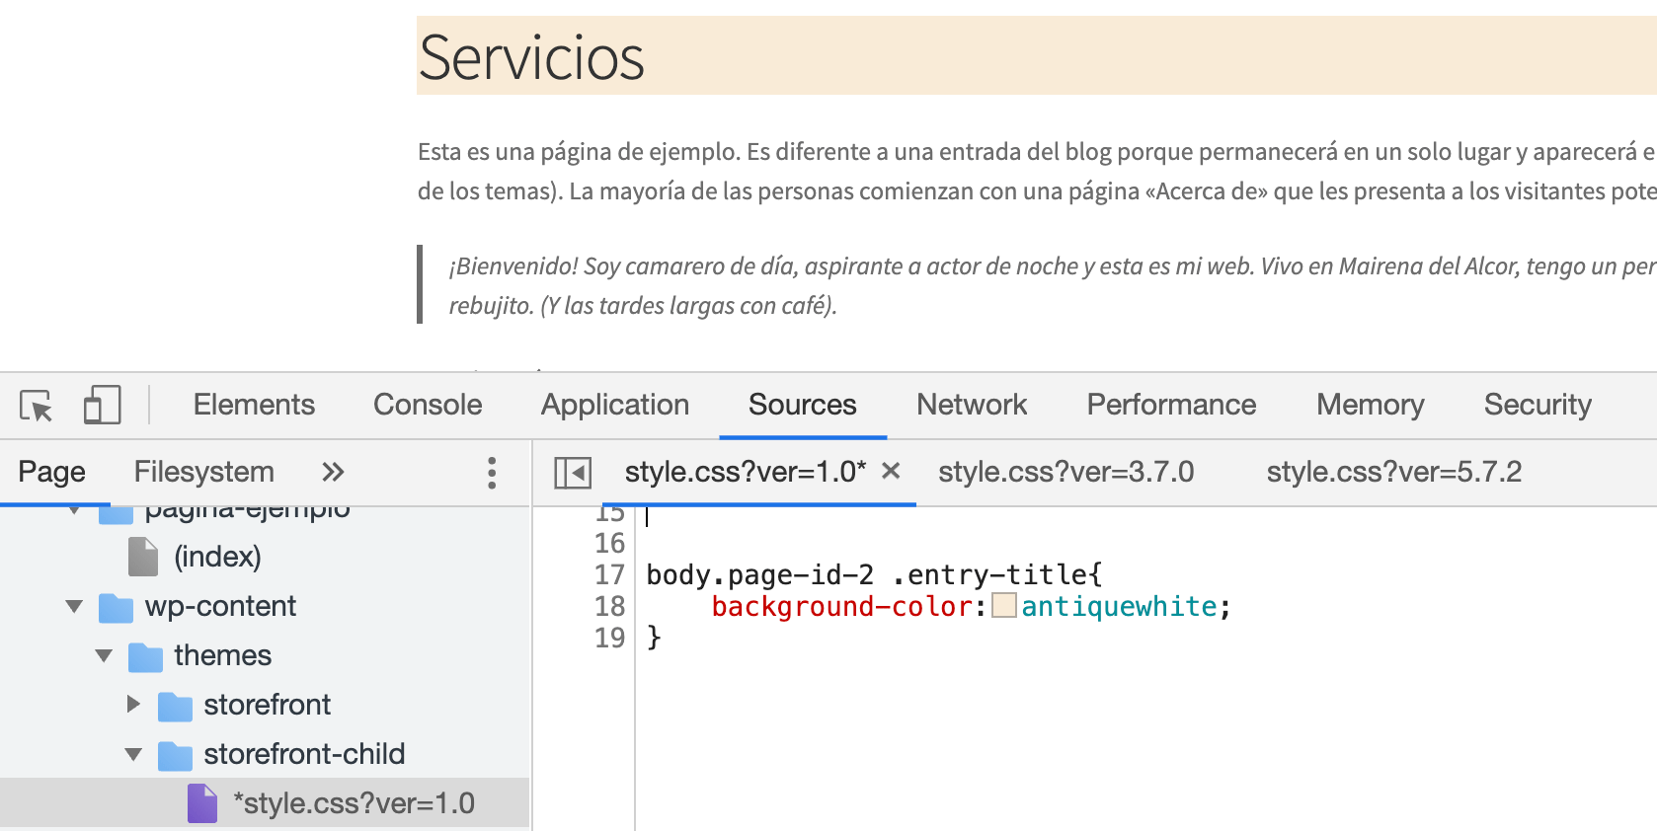Click the wp-content folder icon

click(x=116, y=608)
